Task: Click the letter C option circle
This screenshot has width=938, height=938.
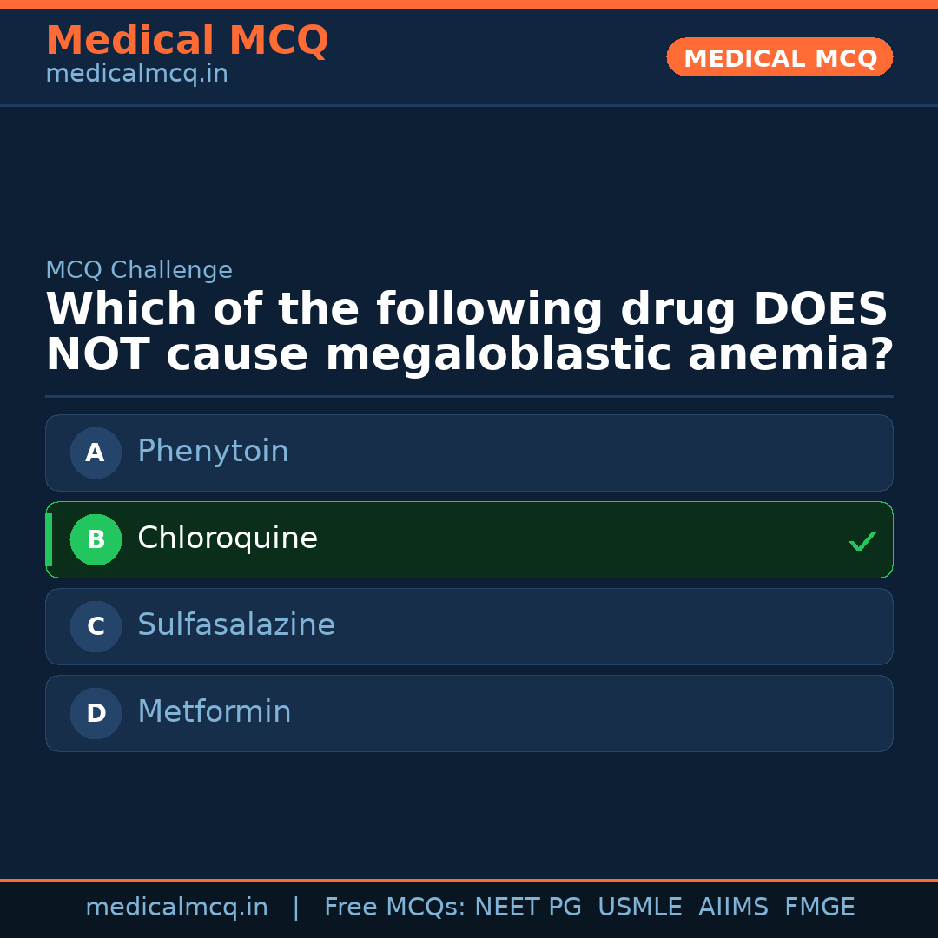Action: point(96,626)
